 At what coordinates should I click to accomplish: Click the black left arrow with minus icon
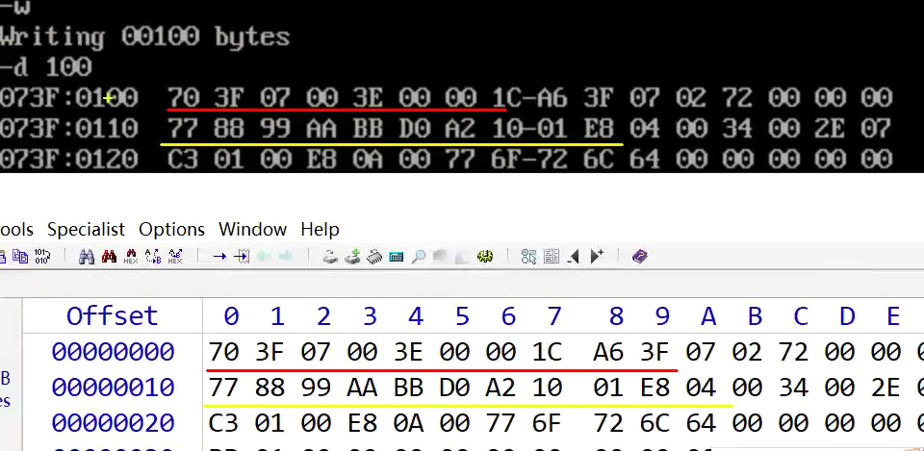pyautogui.click(x=574, y=257)
